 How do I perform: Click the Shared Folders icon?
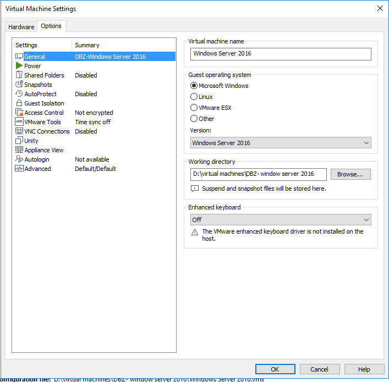tap(19, 75)
